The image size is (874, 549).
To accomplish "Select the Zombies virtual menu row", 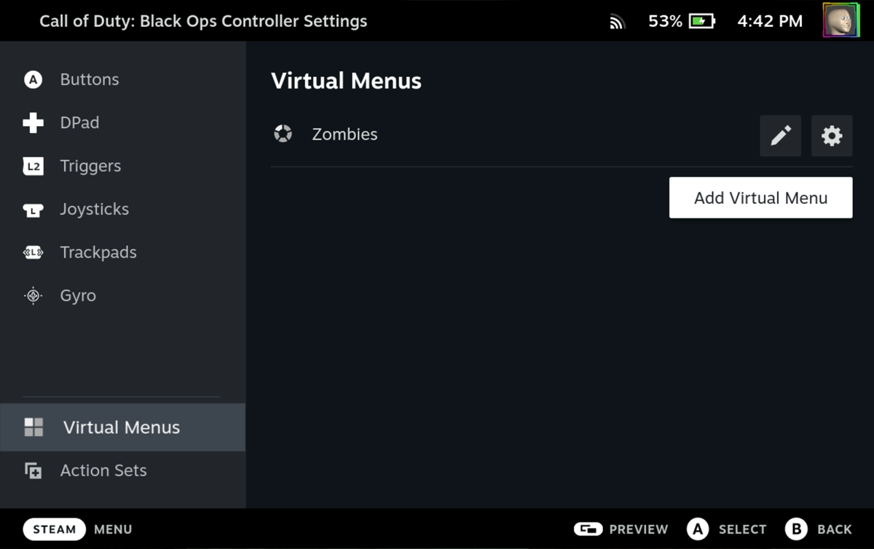I will [x=562, y=135].
